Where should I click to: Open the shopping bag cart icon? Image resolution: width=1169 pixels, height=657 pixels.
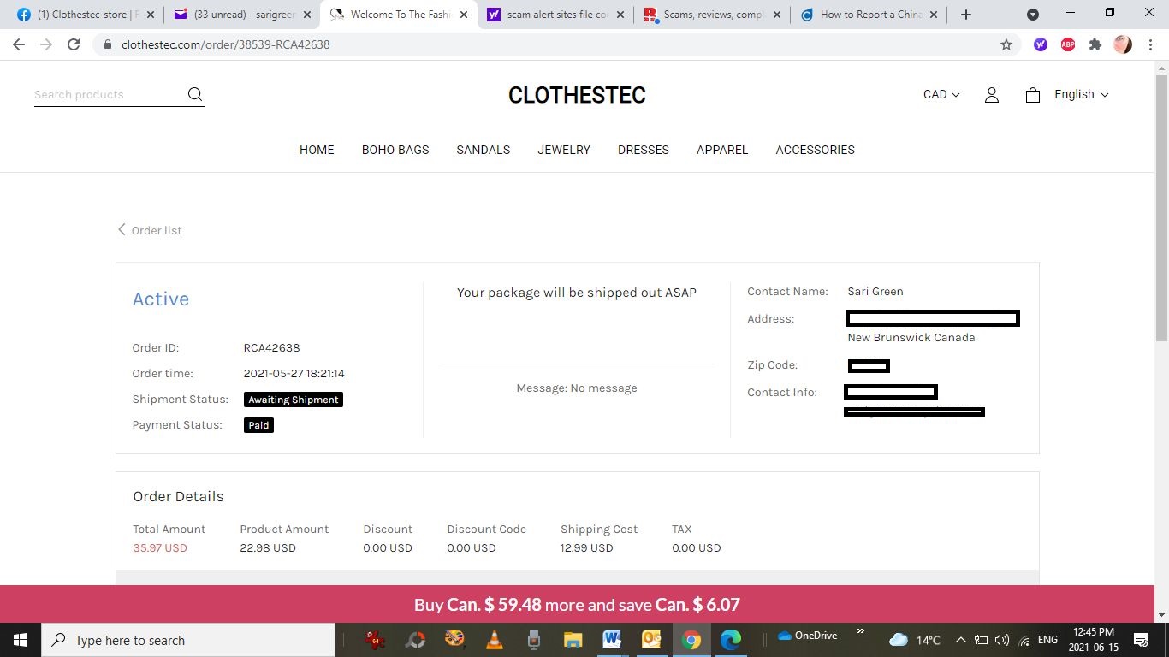tap(1033, 95)
